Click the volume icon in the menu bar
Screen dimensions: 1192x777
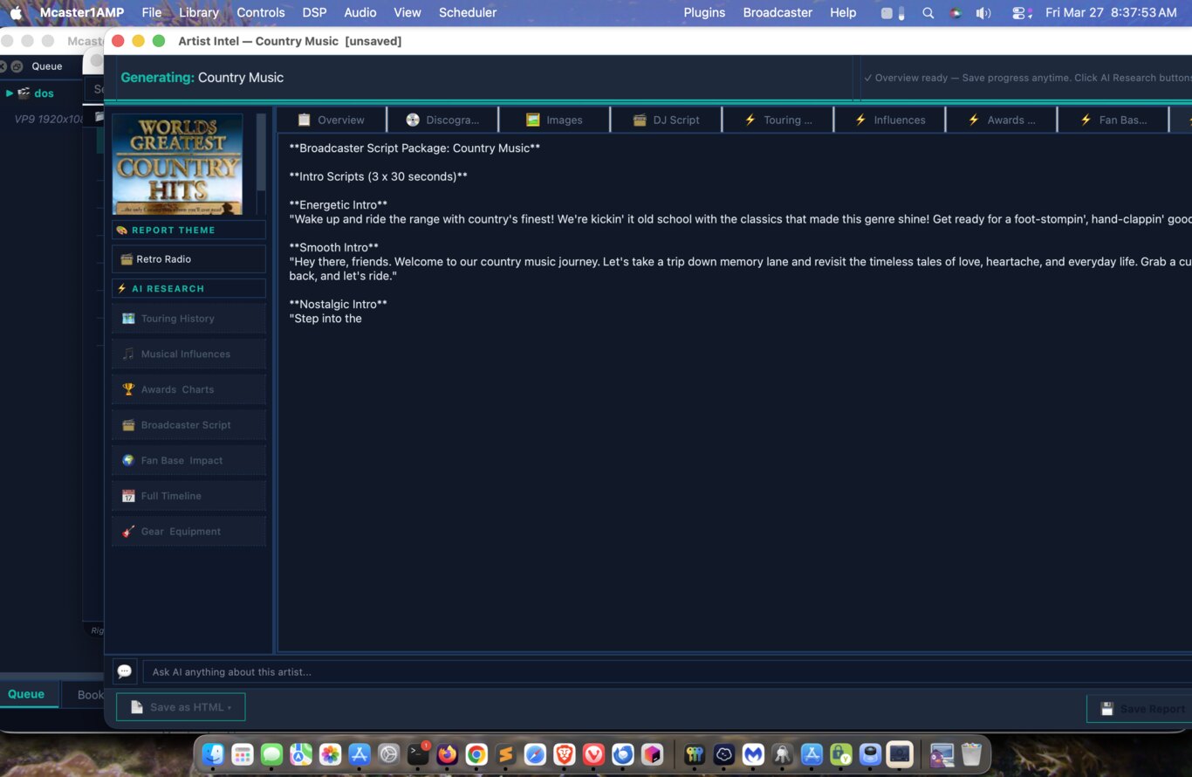coord(983,13)
